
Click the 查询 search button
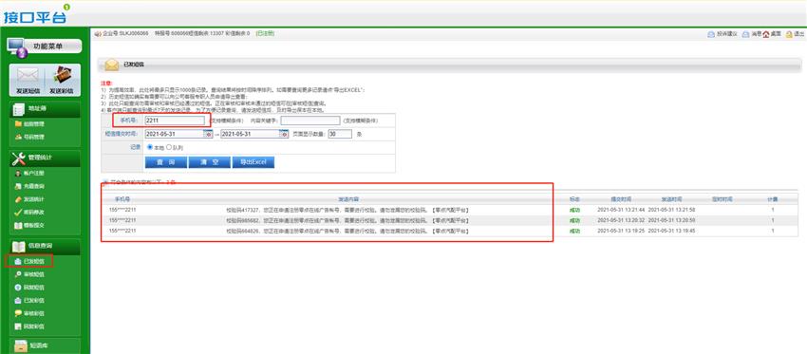coord(166,162)
